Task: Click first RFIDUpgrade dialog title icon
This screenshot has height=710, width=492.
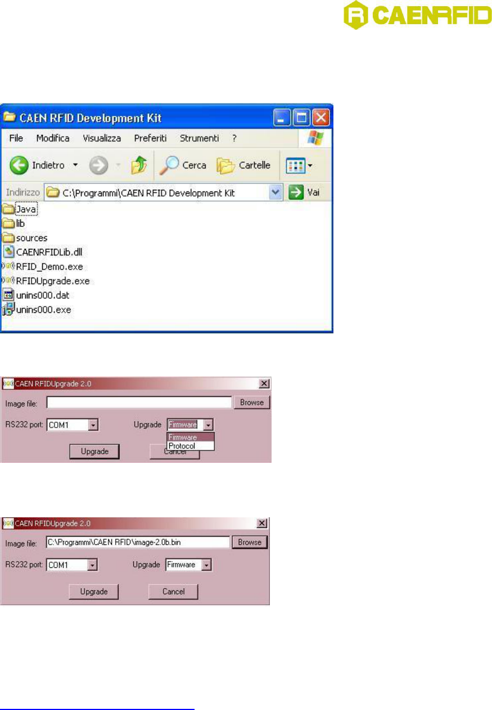Action: 8,383
